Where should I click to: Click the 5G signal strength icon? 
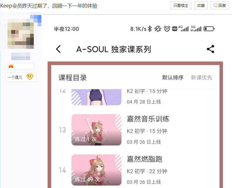click(196, 28)
